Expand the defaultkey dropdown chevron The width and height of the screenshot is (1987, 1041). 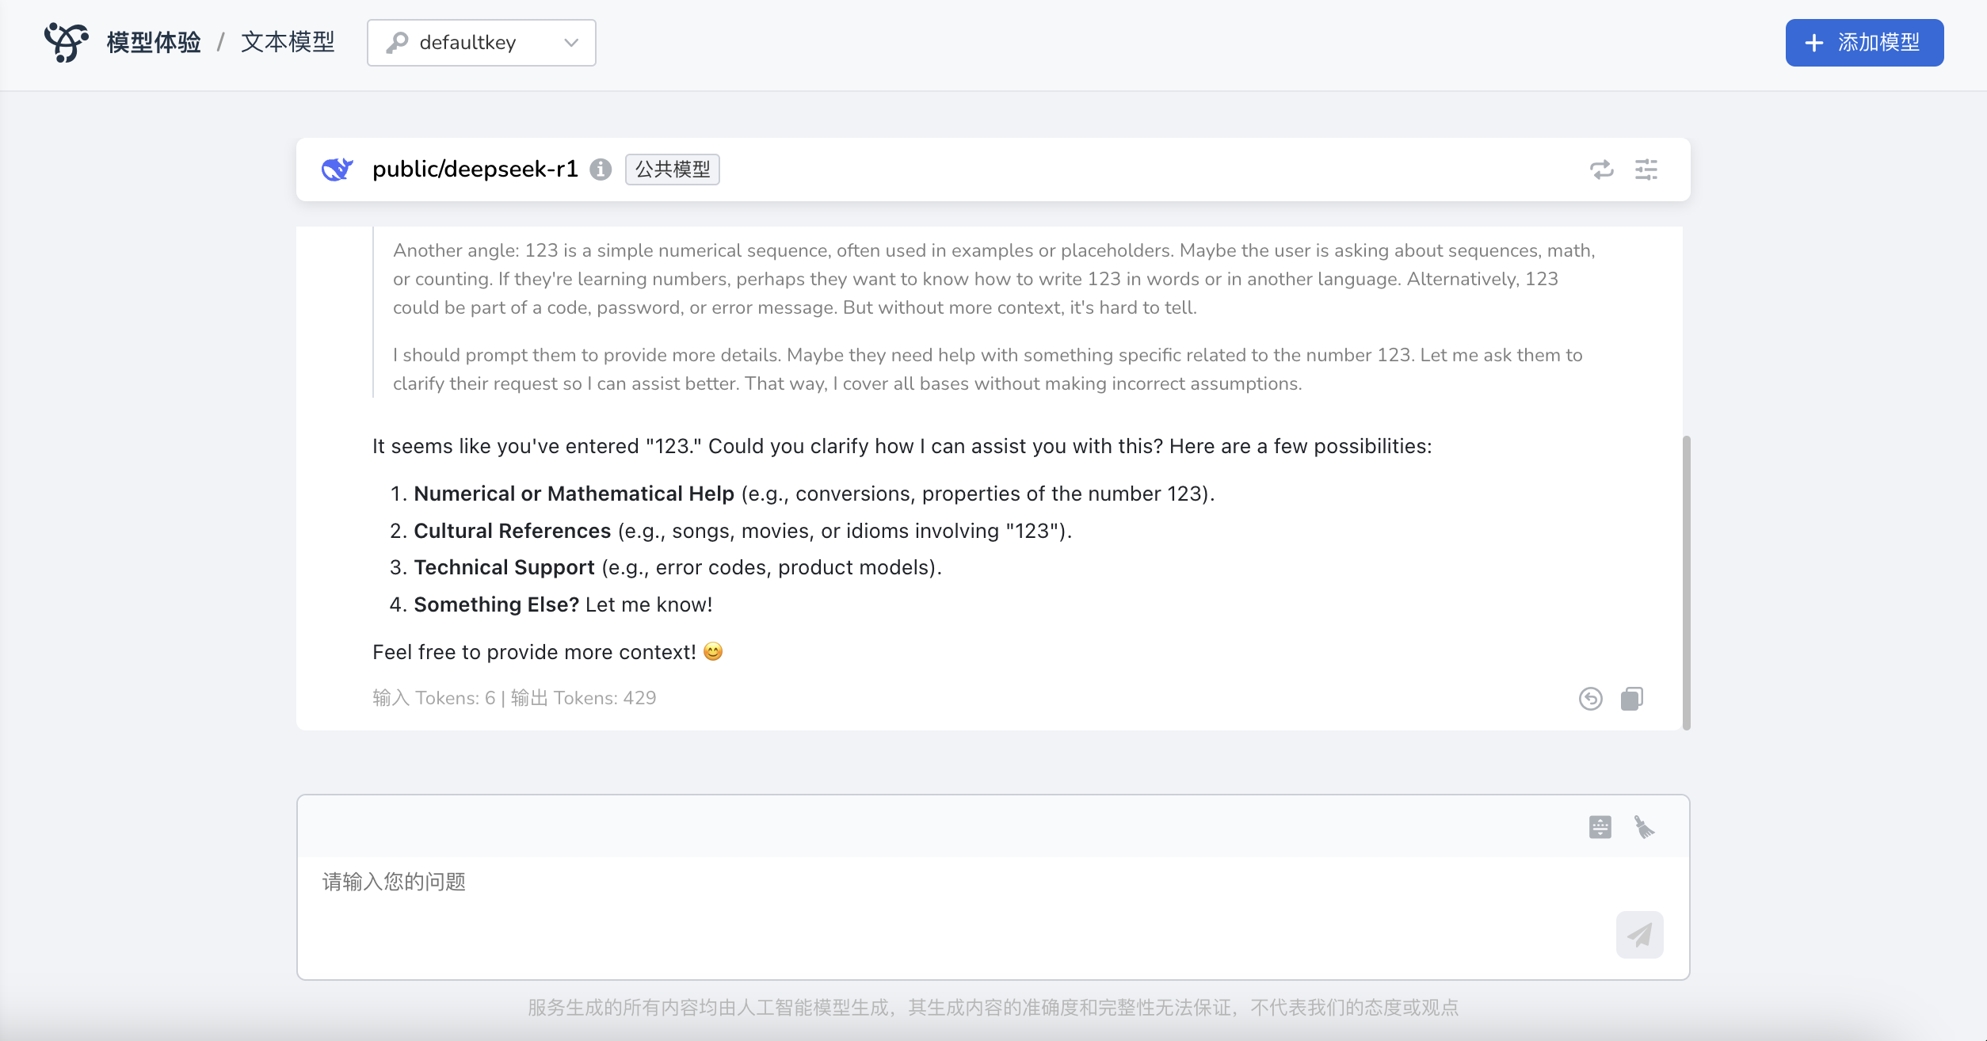[x=571, y=43]
